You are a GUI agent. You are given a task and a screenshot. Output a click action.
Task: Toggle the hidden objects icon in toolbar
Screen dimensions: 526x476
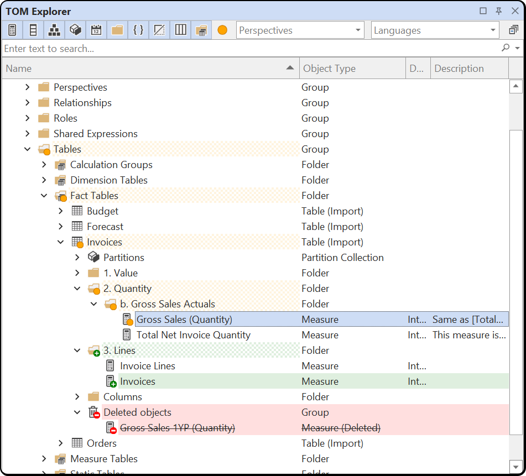click(159, 30)
